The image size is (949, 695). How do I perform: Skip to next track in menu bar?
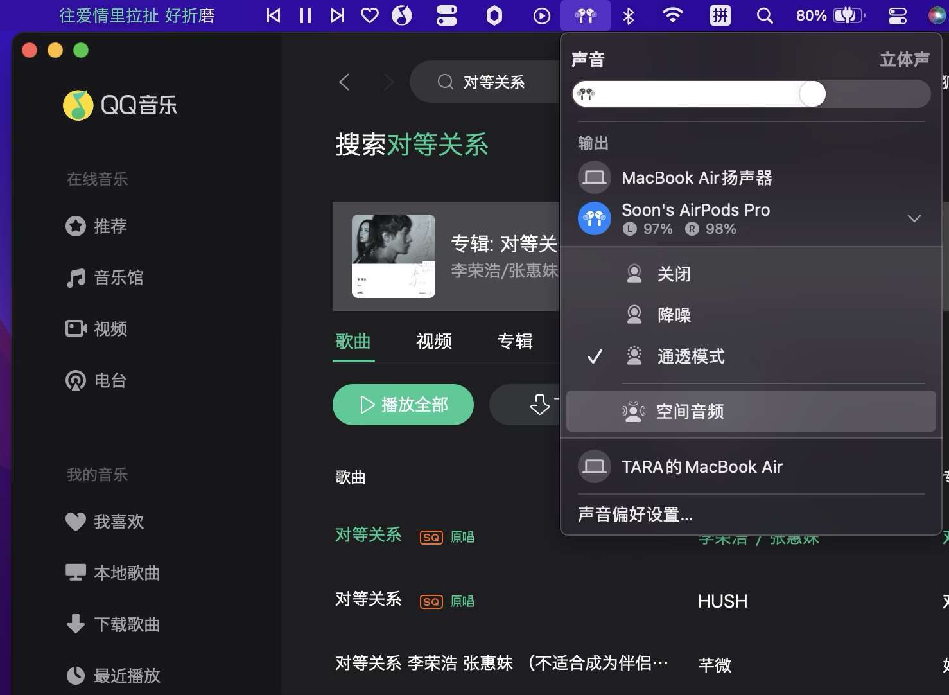(x=338, y=15)
